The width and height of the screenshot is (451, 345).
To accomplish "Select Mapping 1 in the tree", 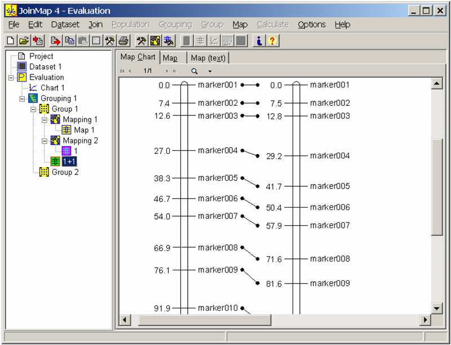I will 80,120.
